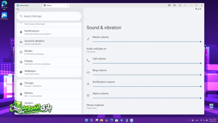
Task: Open the Apps entry showing Recent apps, default apps
Action: 49,24
